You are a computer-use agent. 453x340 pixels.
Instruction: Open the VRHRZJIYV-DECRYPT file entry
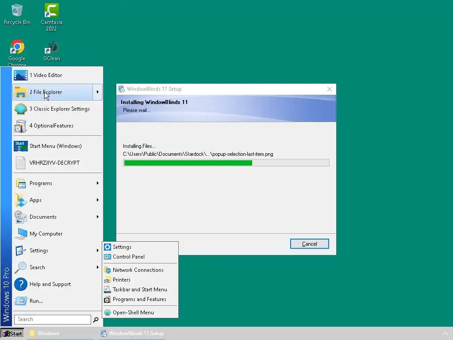coord(58,163)
